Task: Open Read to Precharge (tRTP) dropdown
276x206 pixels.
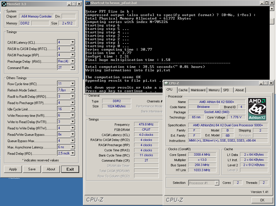Action: (73, 103)
